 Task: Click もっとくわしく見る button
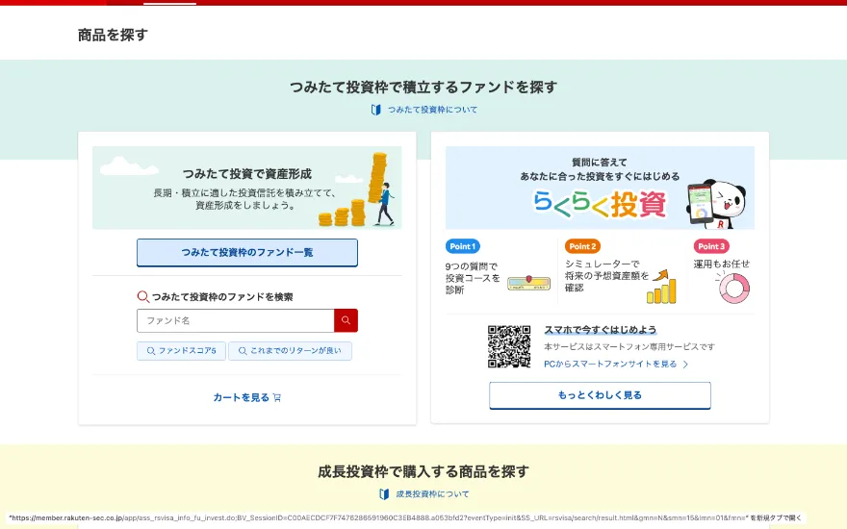pyautogui.click(x=600, y=395)
